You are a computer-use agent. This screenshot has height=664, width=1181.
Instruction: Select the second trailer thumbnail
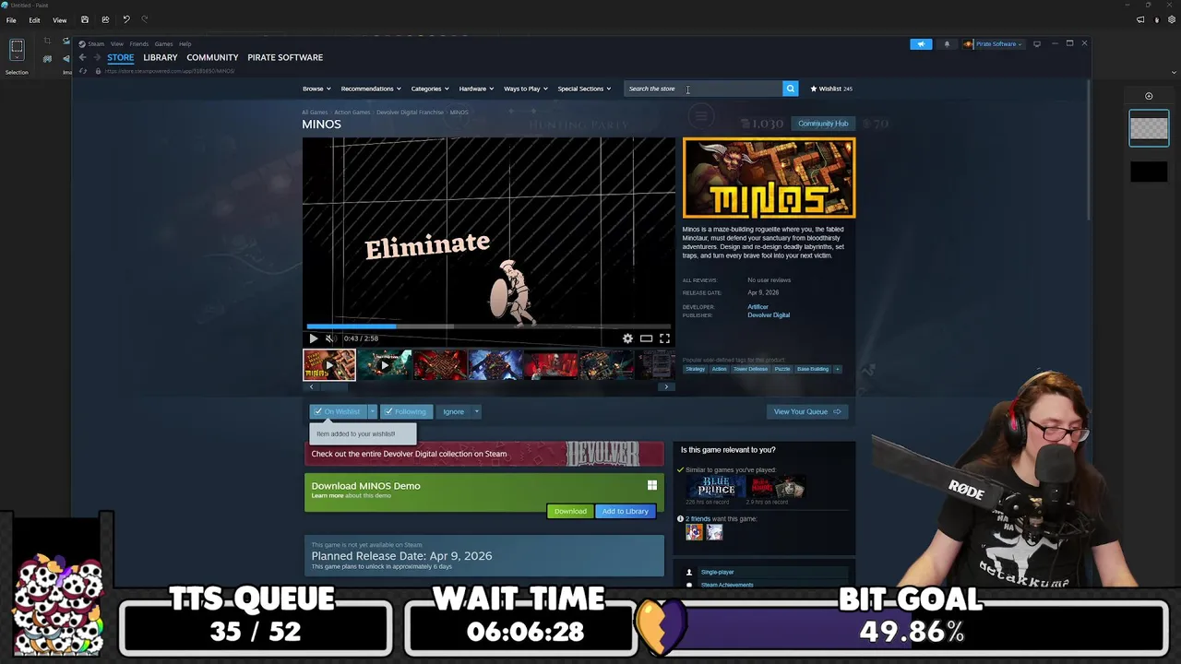point(384,365)
